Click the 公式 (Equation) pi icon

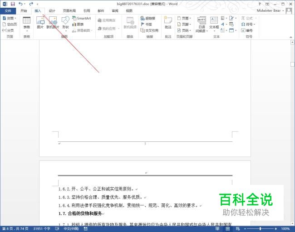click(243, 18)
